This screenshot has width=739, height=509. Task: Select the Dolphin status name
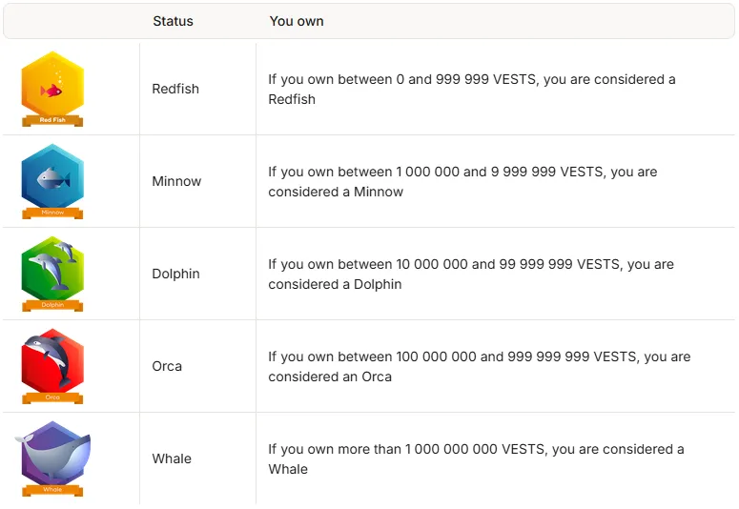point(175,274)
